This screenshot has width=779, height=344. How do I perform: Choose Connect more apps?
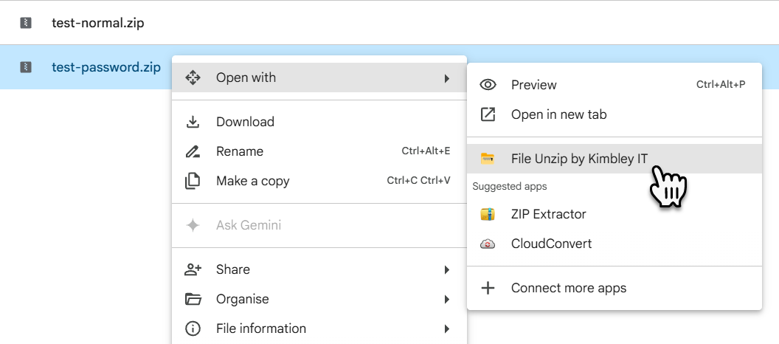pyautogui.click(x=614, y=288)
